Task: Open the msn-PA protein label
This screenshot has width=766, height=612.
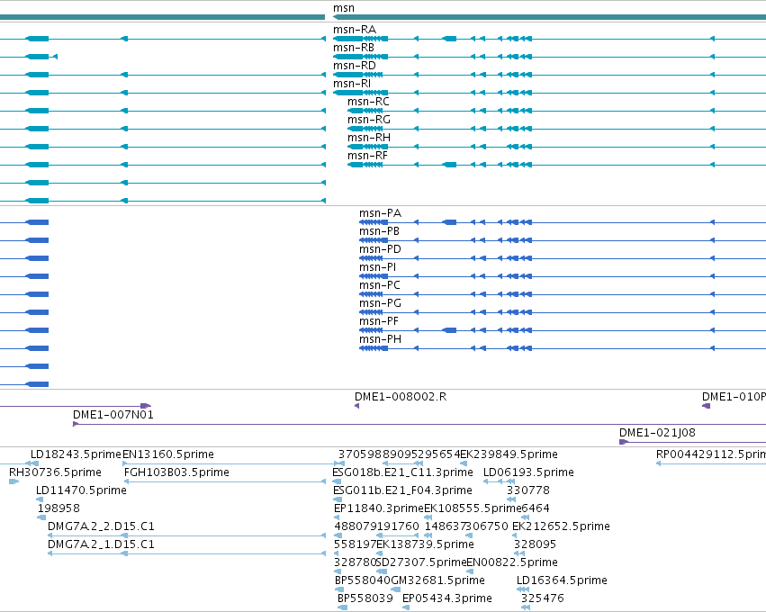Action: [x=380, y=213]
